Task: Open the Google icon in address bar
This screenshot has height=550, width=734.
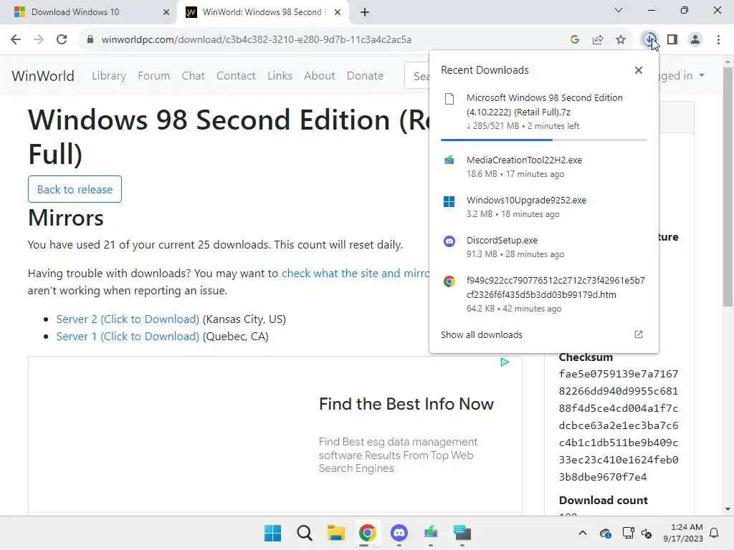Action: pyautogui.click(x=575, y=39)
